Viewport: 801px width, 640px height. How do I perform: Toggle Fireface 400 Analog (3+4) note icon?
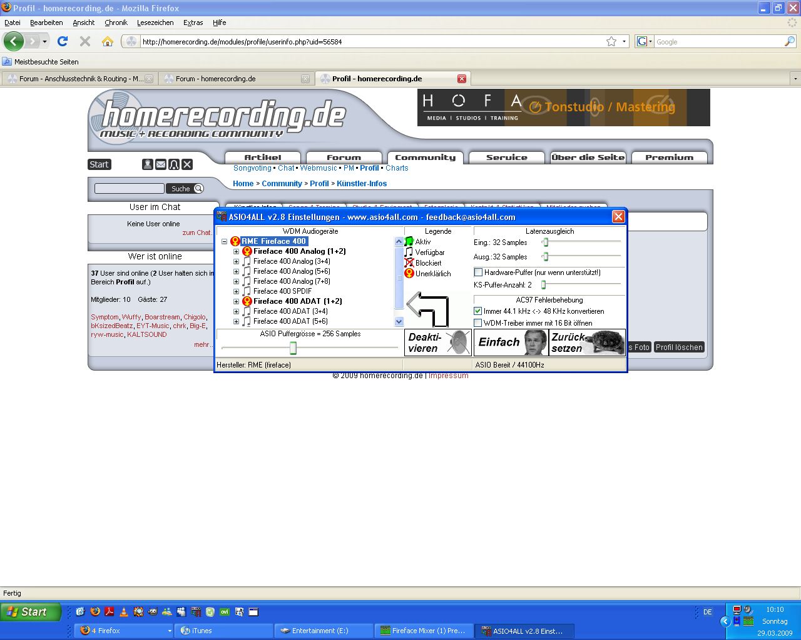tap(247, 261)
